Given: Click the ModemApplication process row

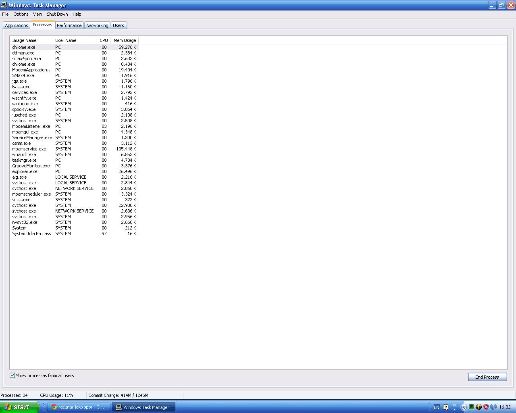Looking at the screenshot, I should 74,70.
